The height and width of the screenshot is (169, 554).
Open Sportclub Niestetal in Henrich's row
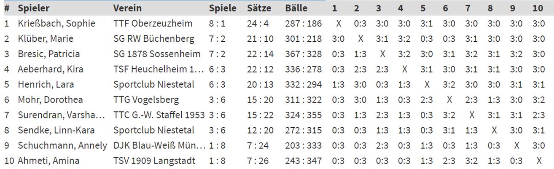tap(154, 84)
